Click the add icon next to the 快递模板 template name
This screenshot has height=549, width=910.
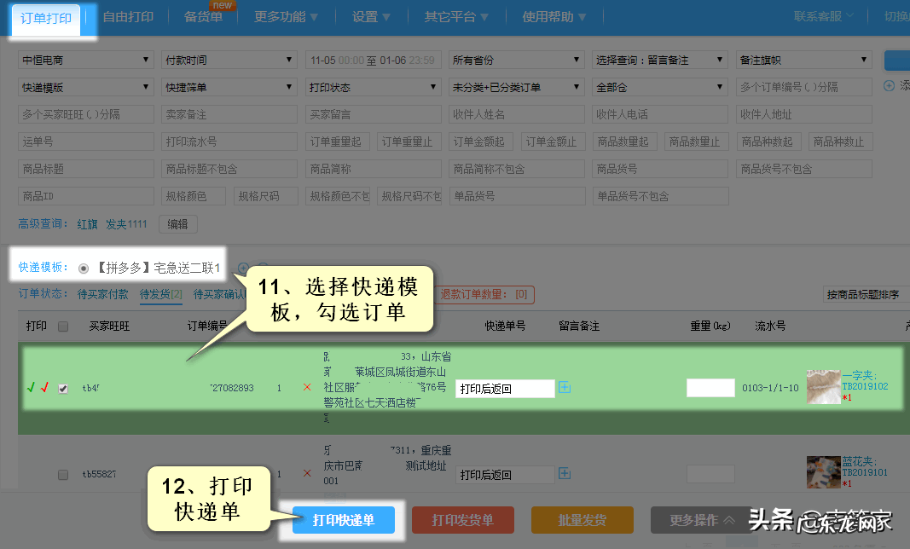(x=243, y=267)
